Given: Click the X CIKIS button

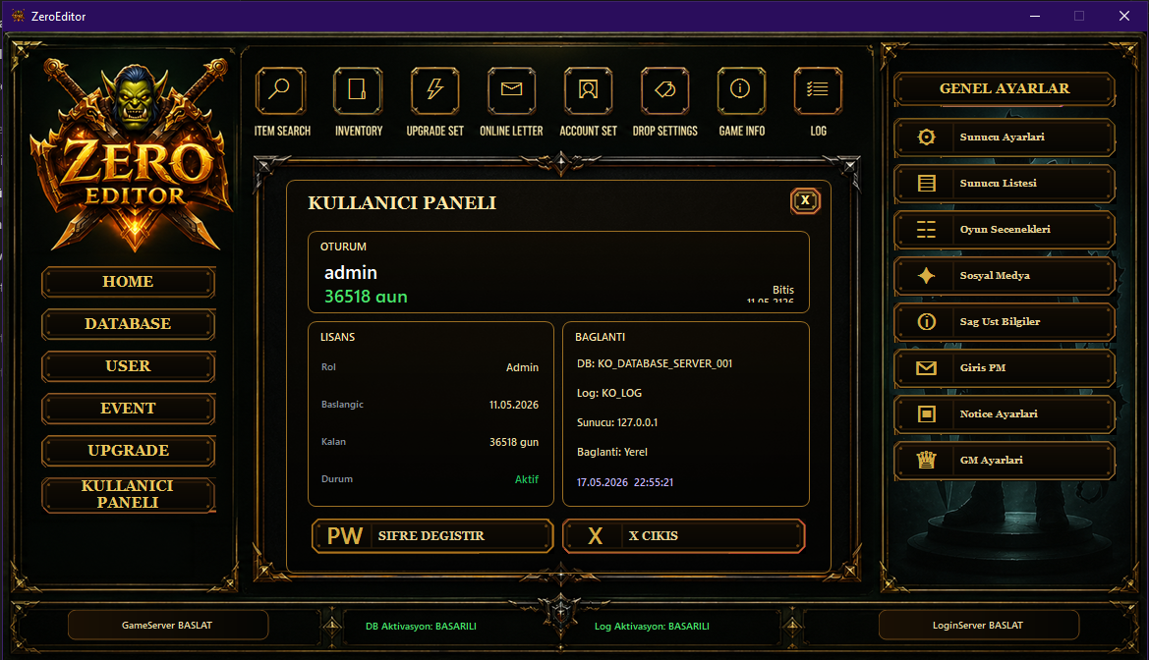Looking at the screenshot, I should point(684,536).
